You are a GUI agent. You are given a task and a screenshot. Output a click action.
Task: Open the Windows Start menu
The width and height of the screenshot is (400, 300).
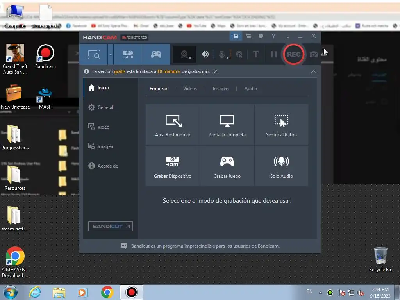click(11, 292)
